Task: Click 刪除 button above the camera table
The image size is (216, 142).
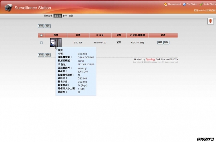Action: pyautogui.click(x=48, y=26)
